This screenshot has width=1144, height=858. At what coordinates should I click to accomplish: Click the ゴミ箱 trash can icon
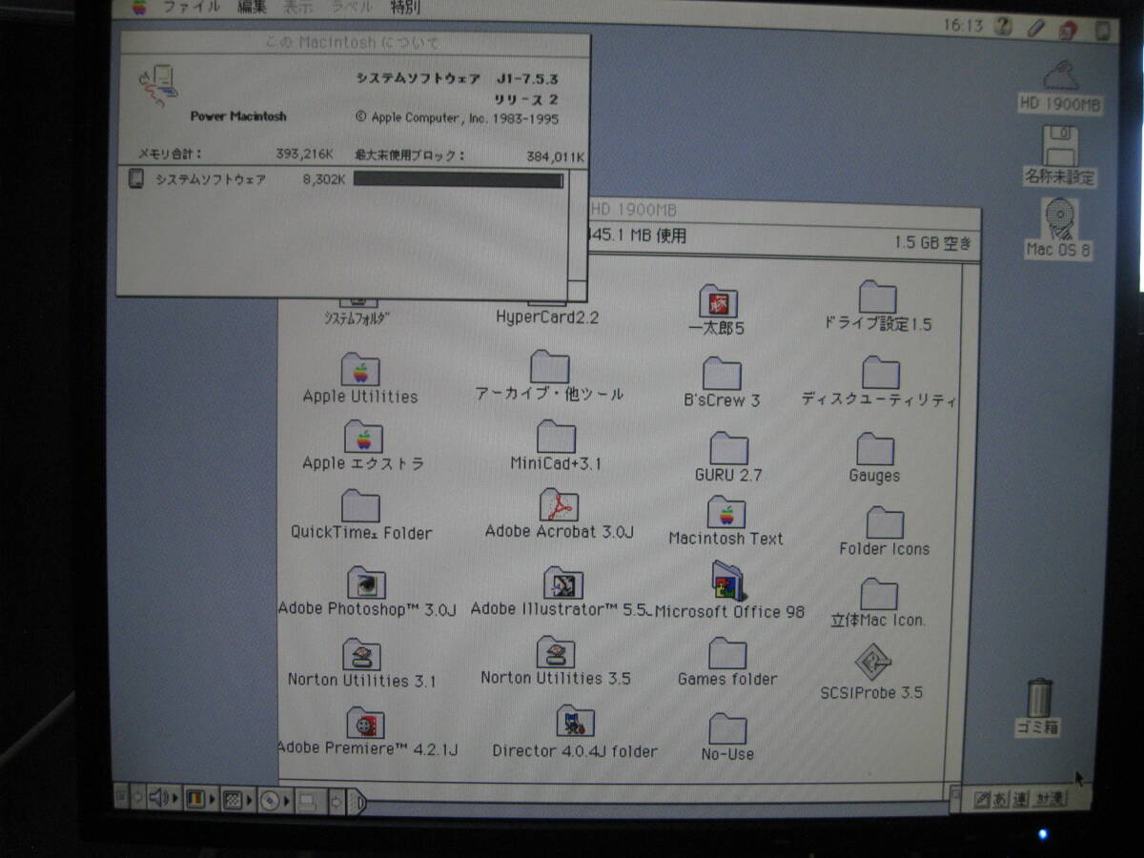[1039, 698]
